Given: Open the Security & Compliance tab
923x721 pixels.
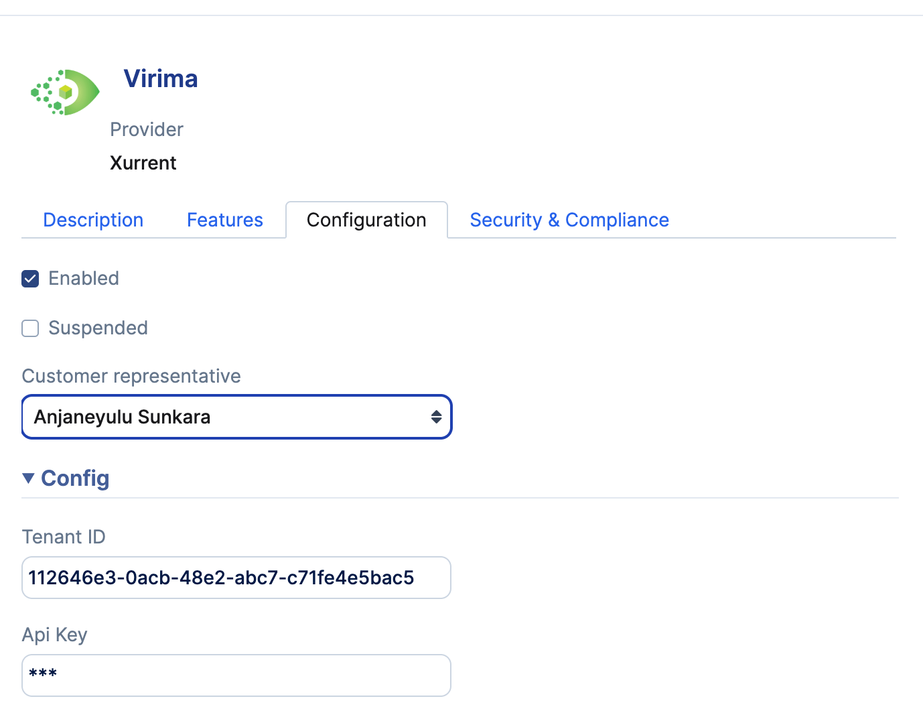Looking at the screenshot, I should coord(569,220).
